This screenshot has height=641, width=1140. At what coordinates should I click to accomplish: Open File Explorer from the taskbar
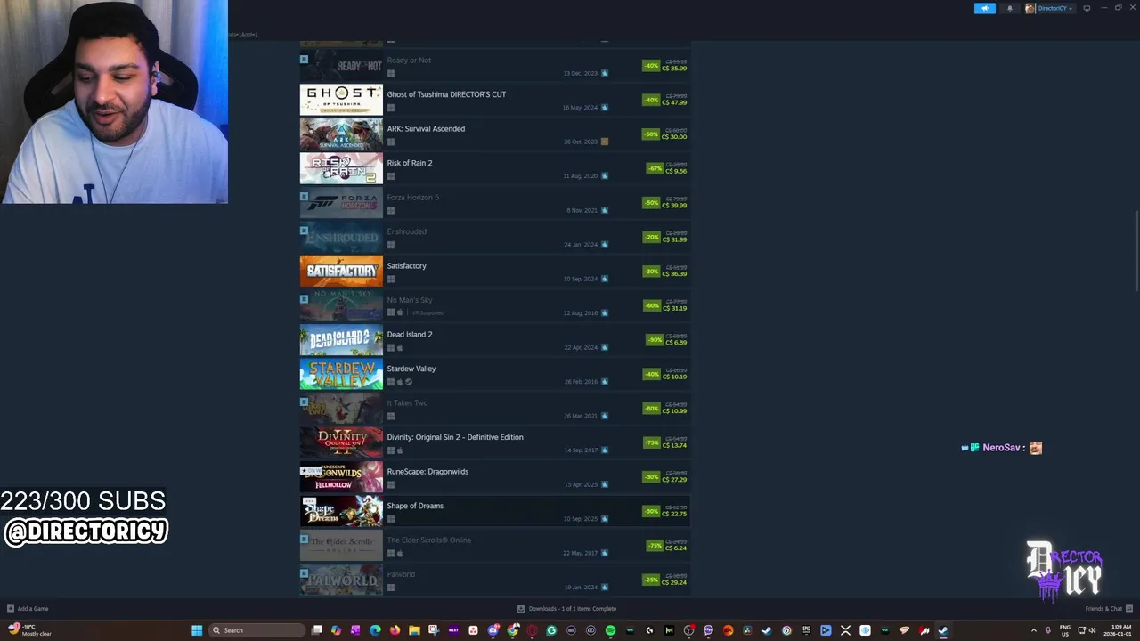pos(414,630)
